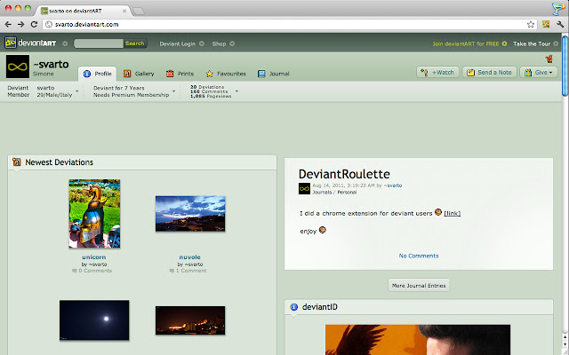Open the svarto infinity avatar at top

[x=18, y=67]
